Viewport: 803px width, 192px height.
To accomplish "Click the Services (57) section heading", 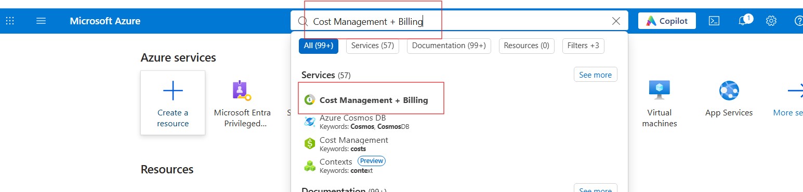I will point(326,75).
